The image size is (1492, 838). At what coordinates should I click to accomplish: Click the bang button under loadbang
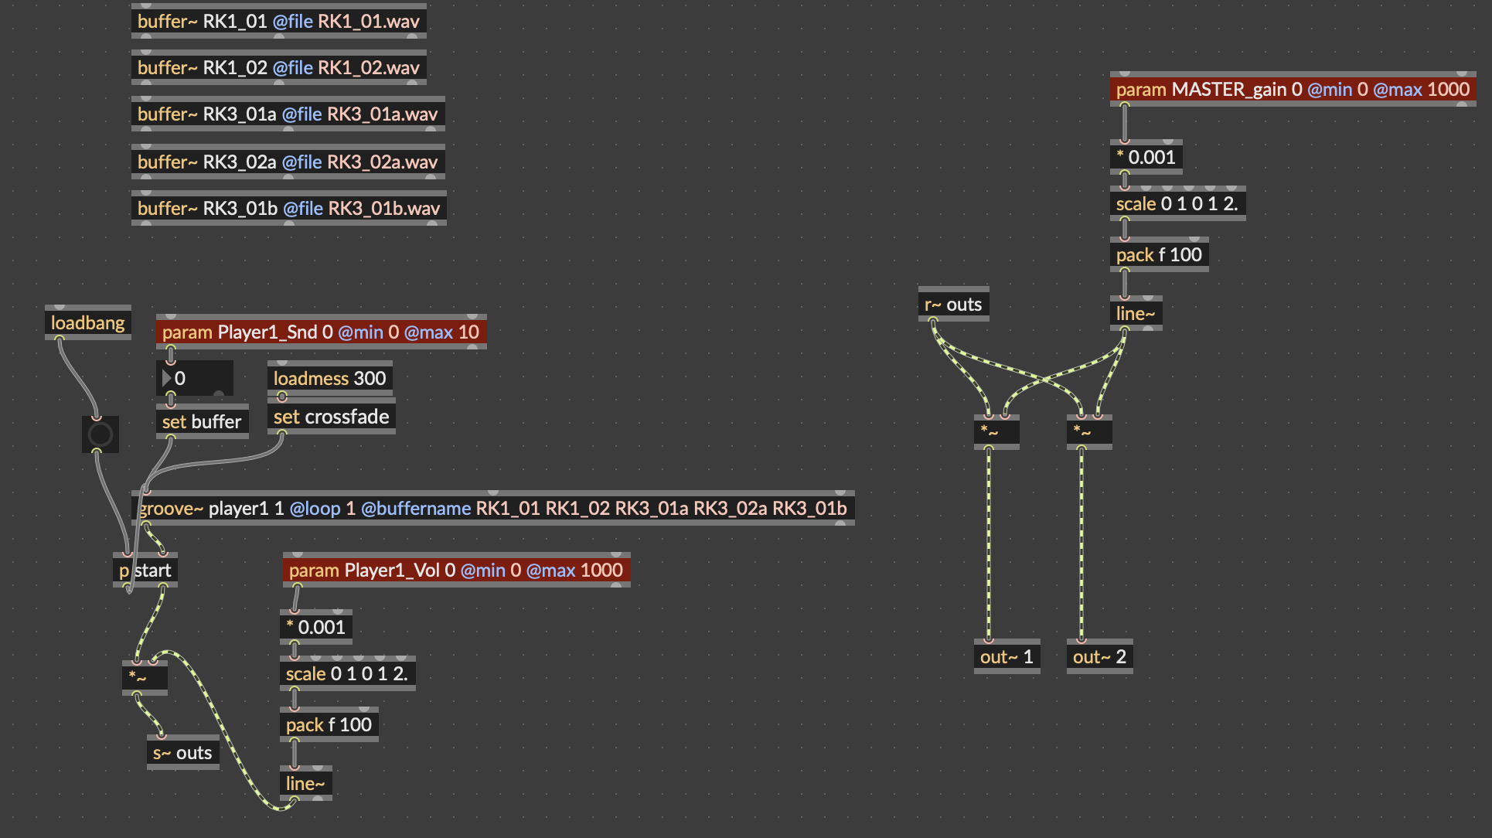(x=100, y=434)
